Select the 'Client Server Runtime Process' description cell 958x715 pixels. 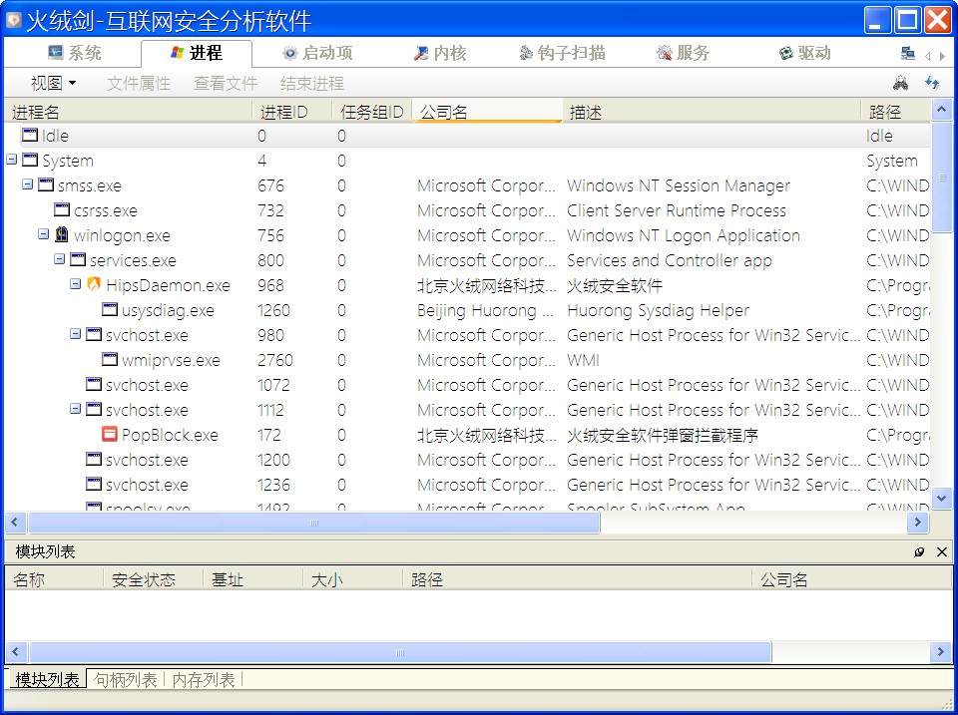[x=677, y=210]
